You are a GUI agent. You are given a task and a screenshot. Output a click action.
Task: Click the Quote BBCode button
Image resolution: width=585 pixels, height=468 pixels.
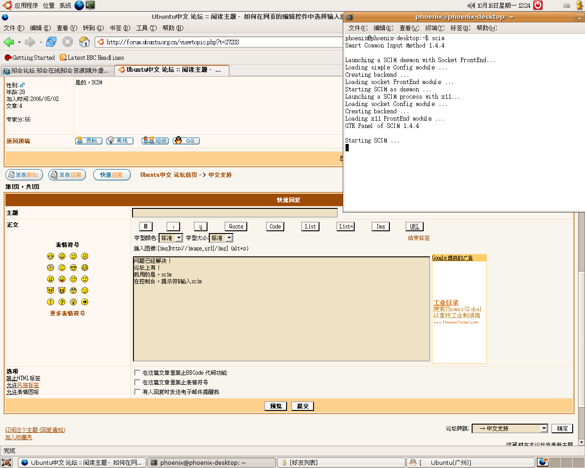236,226
